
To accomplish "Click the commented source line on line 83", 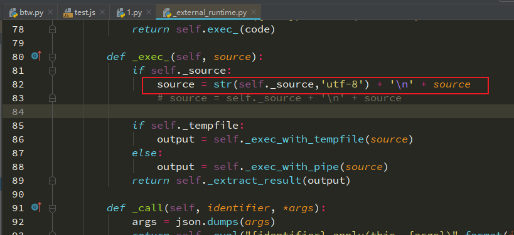I will (x=279, y=98).
